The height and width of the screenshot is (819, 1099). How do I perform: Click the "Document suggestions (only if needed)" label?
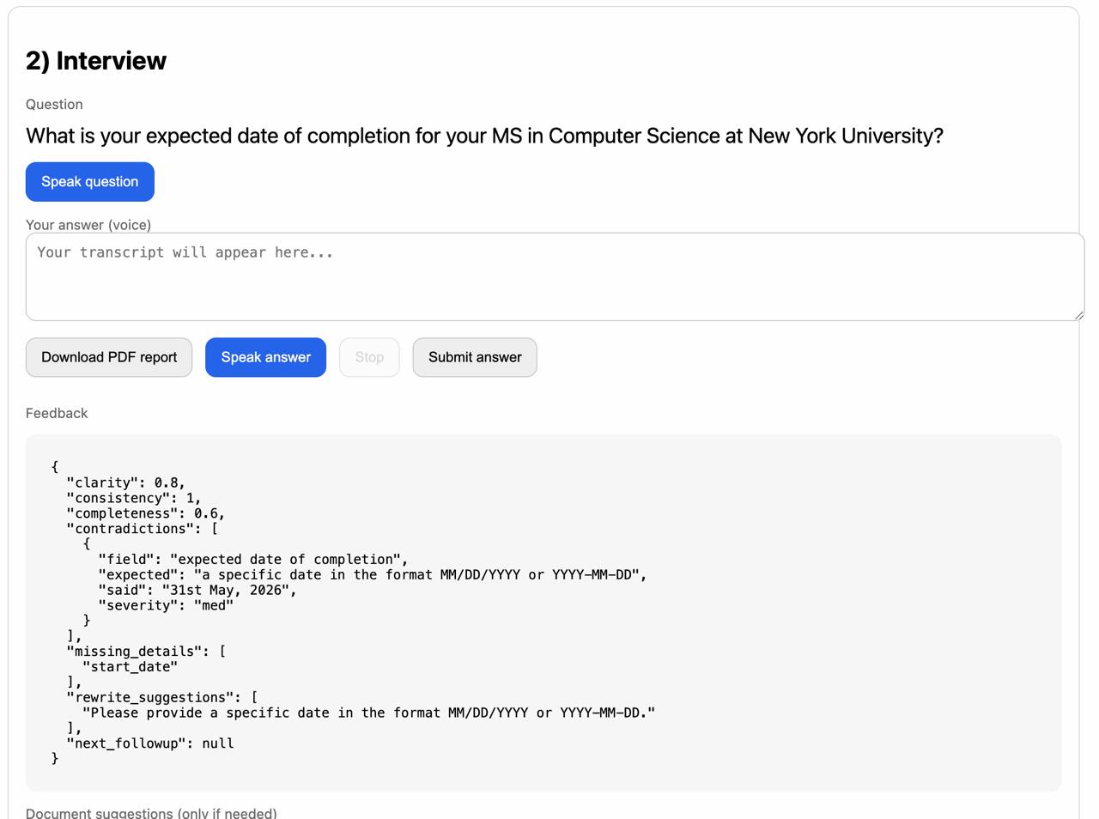(151, 813)
